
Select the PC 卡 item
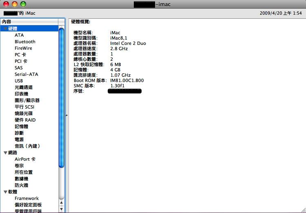pos(20,55)
